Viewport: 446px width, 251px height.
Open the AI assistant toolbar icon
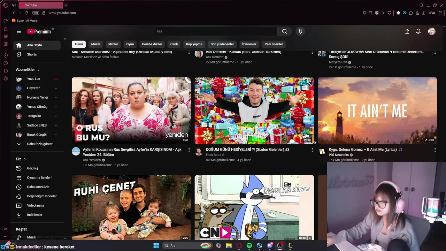[432, 13]
